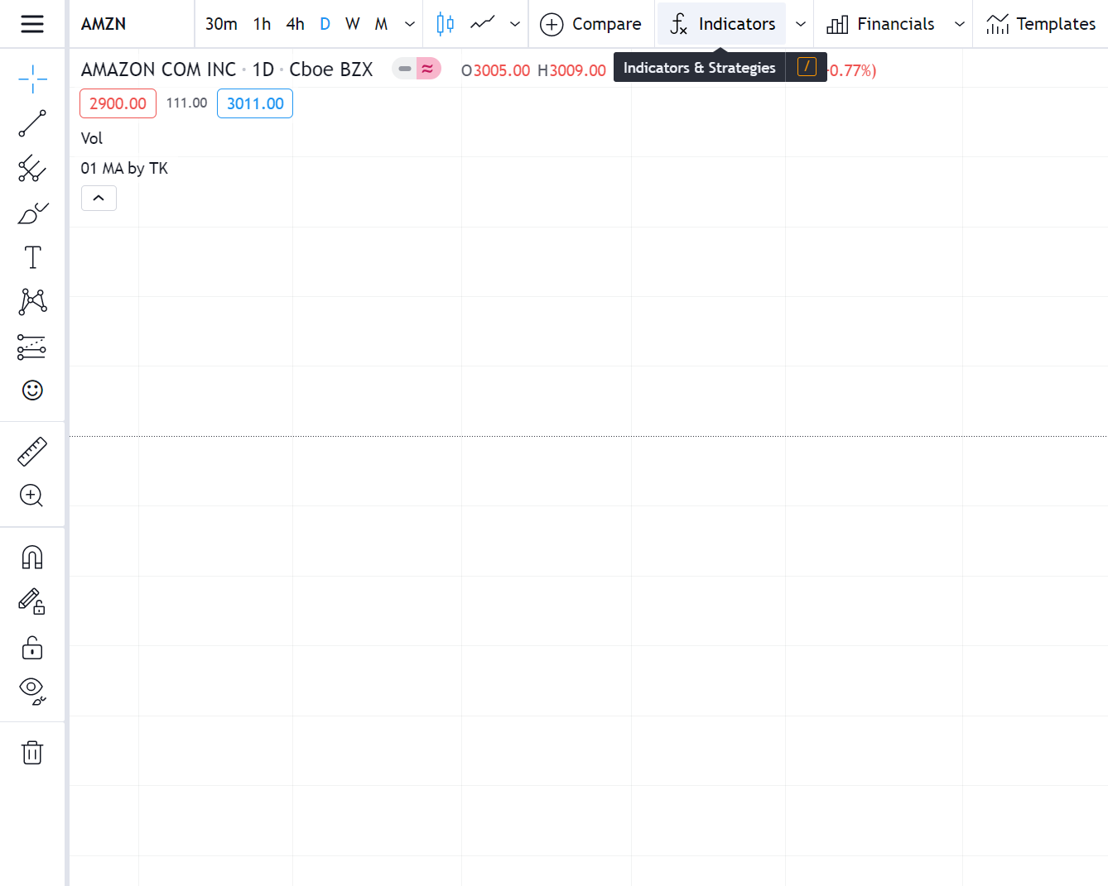This screenshot has width=1108, height=886.
Task: Click the 111.00 spread value
Action: click(186, 103)
